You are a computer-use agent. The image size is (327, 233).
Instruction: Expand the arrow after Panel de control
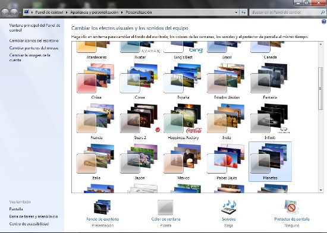(67, 12)
